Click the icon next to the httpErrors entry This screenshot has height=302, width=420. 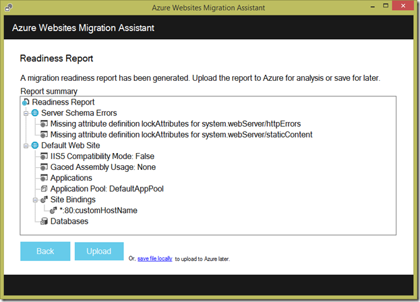click(44, 123)
